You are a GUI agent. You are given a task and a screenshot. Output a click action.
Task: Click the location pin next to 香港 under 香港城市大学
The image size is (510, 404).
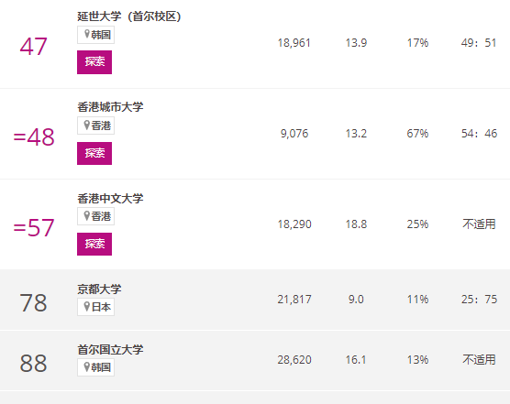(x=87, y=125)
